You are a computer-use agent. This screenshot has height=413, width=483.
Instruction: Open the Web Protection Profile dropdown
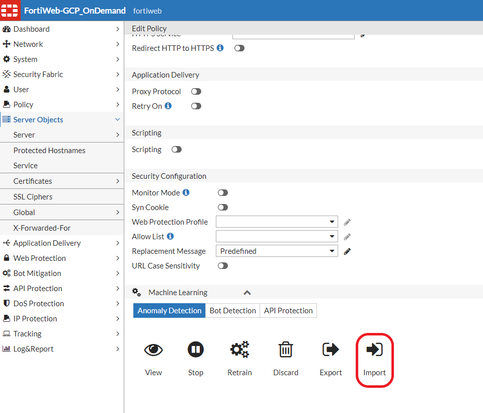[x=277, y=222]
